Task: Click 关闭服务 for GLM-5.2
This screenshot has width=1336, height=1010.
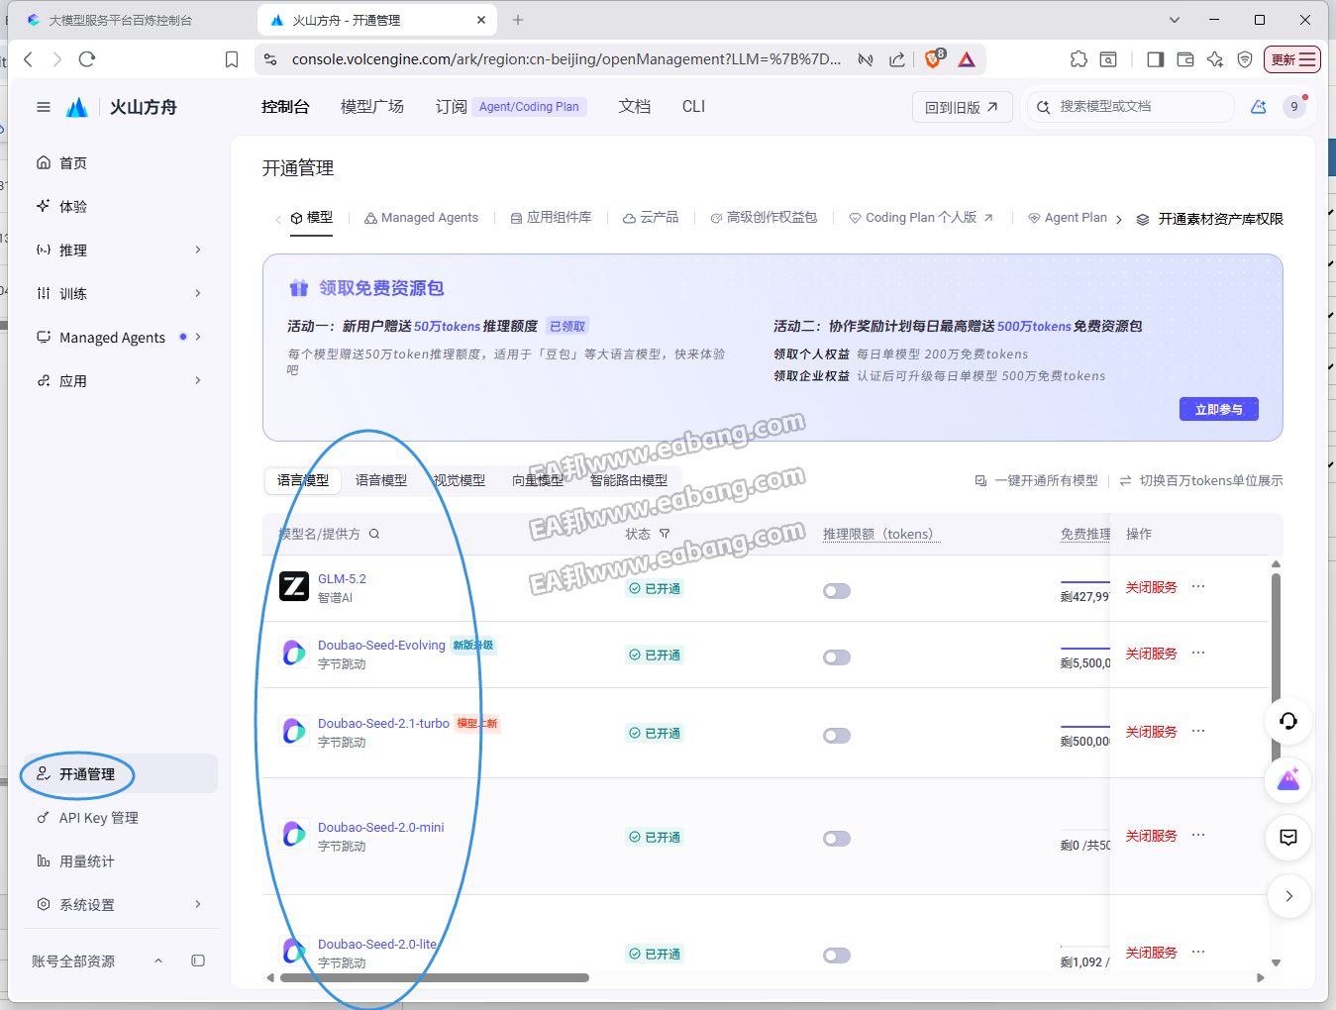Action: (x=1151, y=587)
